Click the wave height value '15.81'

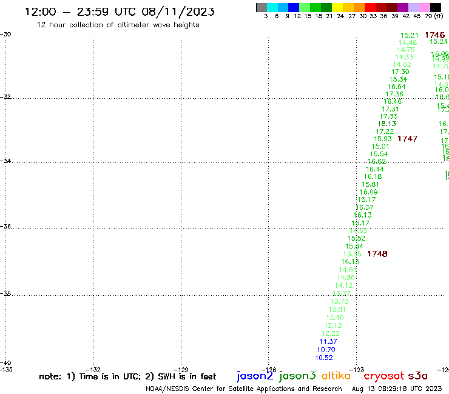coord(370,184)
